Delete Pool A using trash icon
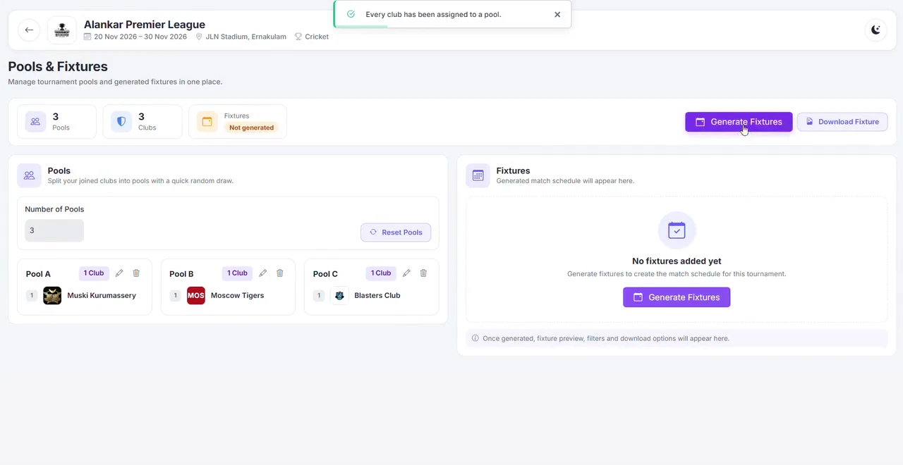This screenshot has height=465, width=903. click(136, 273)
